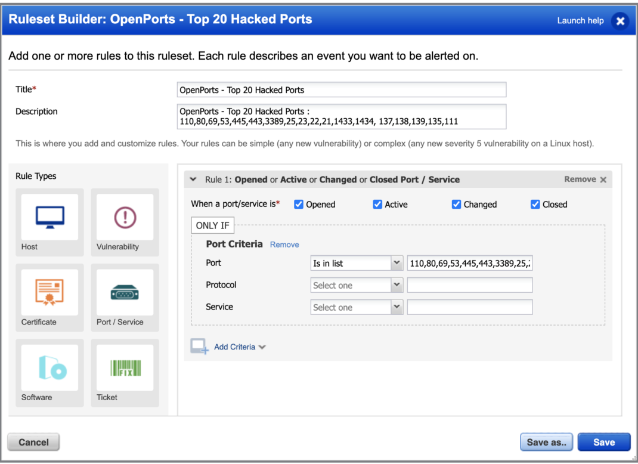
Task: Click the Add Criteria plus icon
Action: coord(199,347)
